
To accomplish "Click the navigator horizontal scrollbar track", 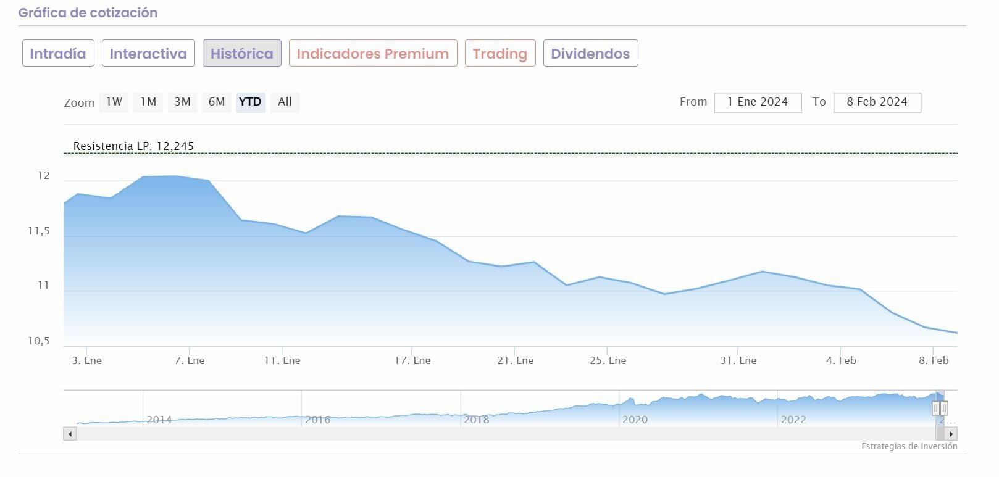I will 494,434.
